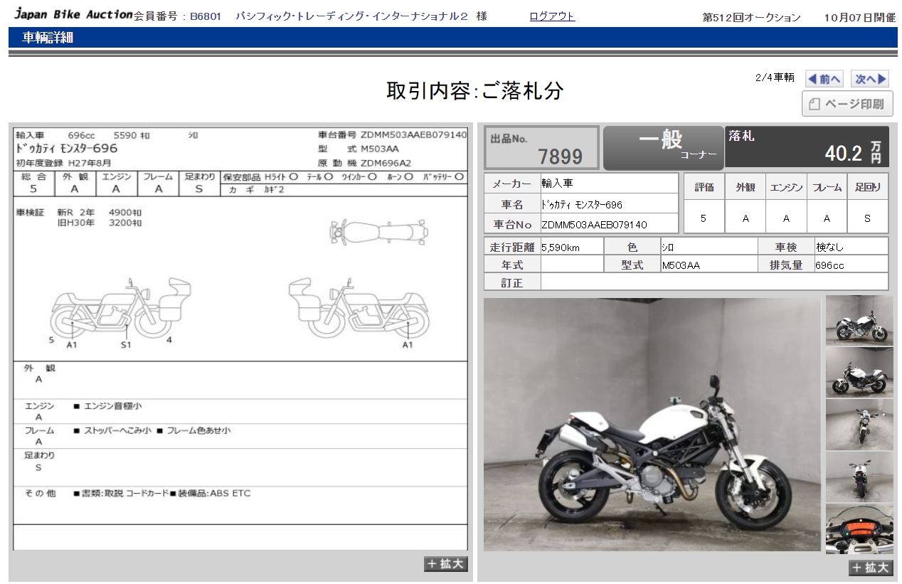Screen dimensions: 902x584
Task: Click the 一般コーナー category badge
Action: pyautogui.click(x=663, y=148)
